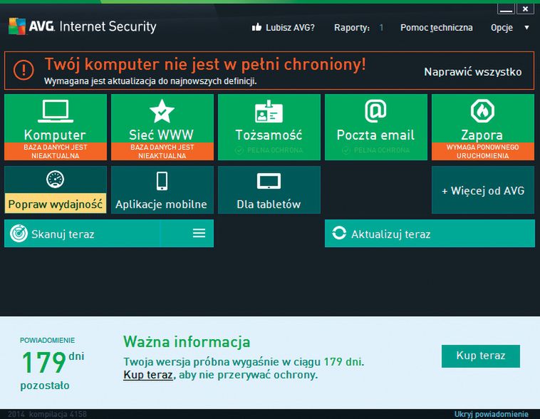Start scan with Skanuj teraz

click(82, 233)
